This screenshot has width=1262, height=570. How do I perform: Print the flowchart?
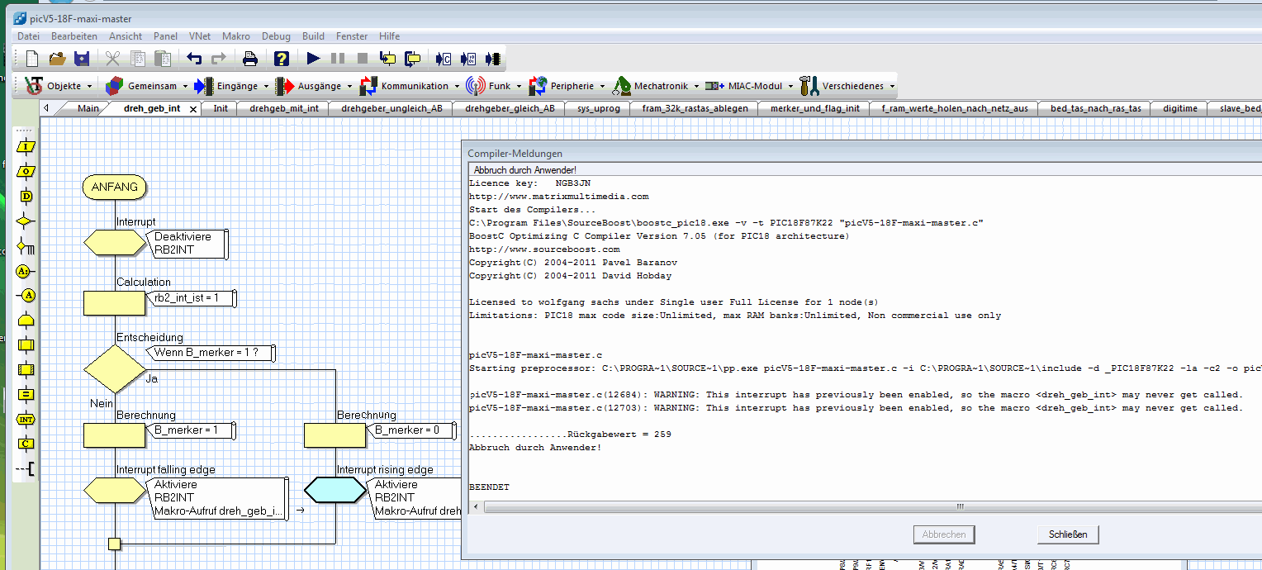pyautogui.click(x=250, y=59)
